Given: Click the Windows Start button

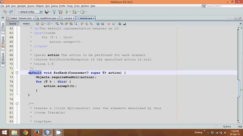Looking at the screenshot, I should click(4, 133).
